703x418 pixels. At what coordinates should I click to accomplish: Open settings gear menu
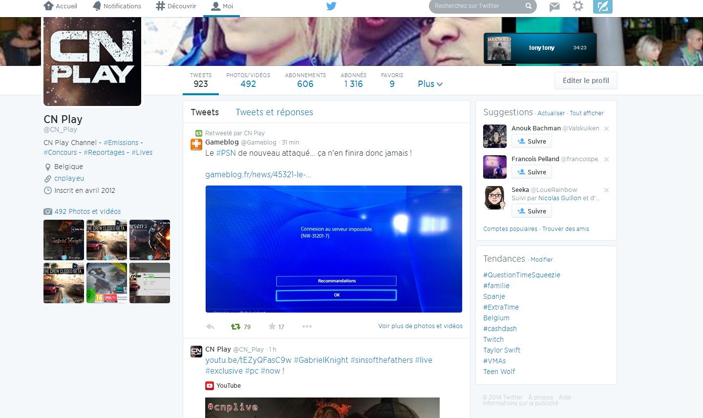pos(578,6)
